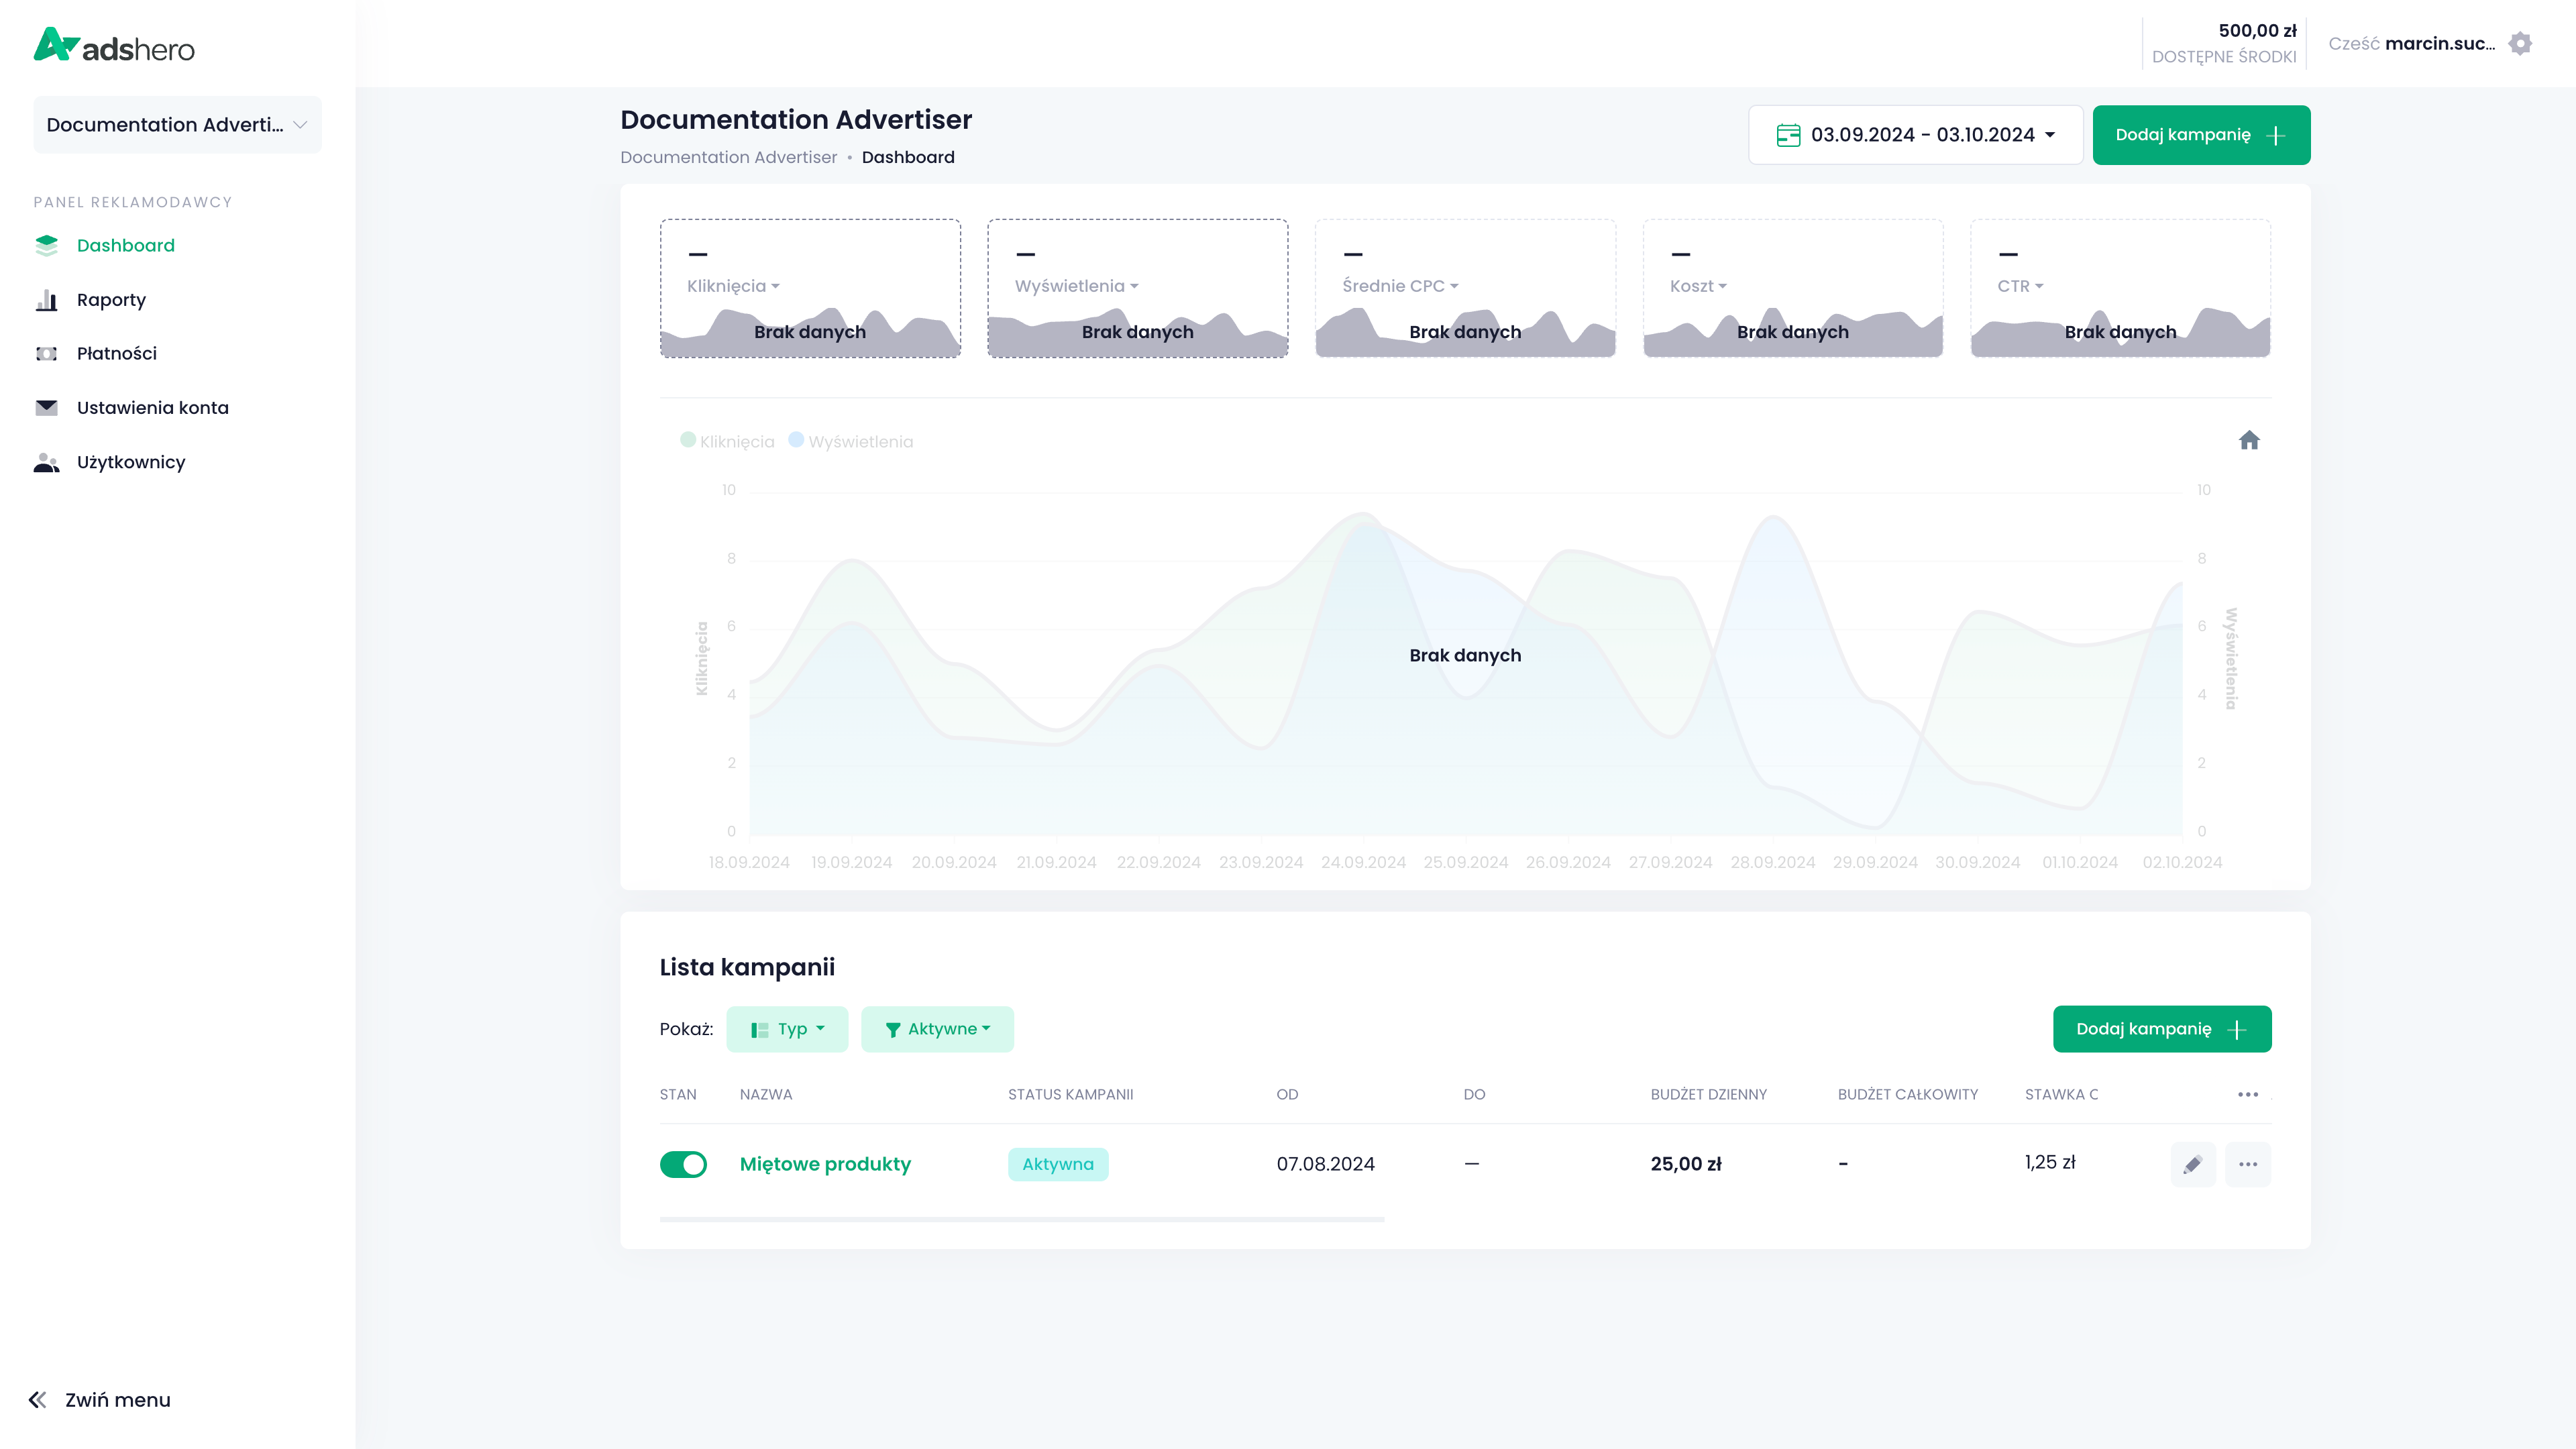Open the Typ filter dropdown
Image resolution: width=2576 pixels, height=1449 pixels.
tap(787, 1029)
